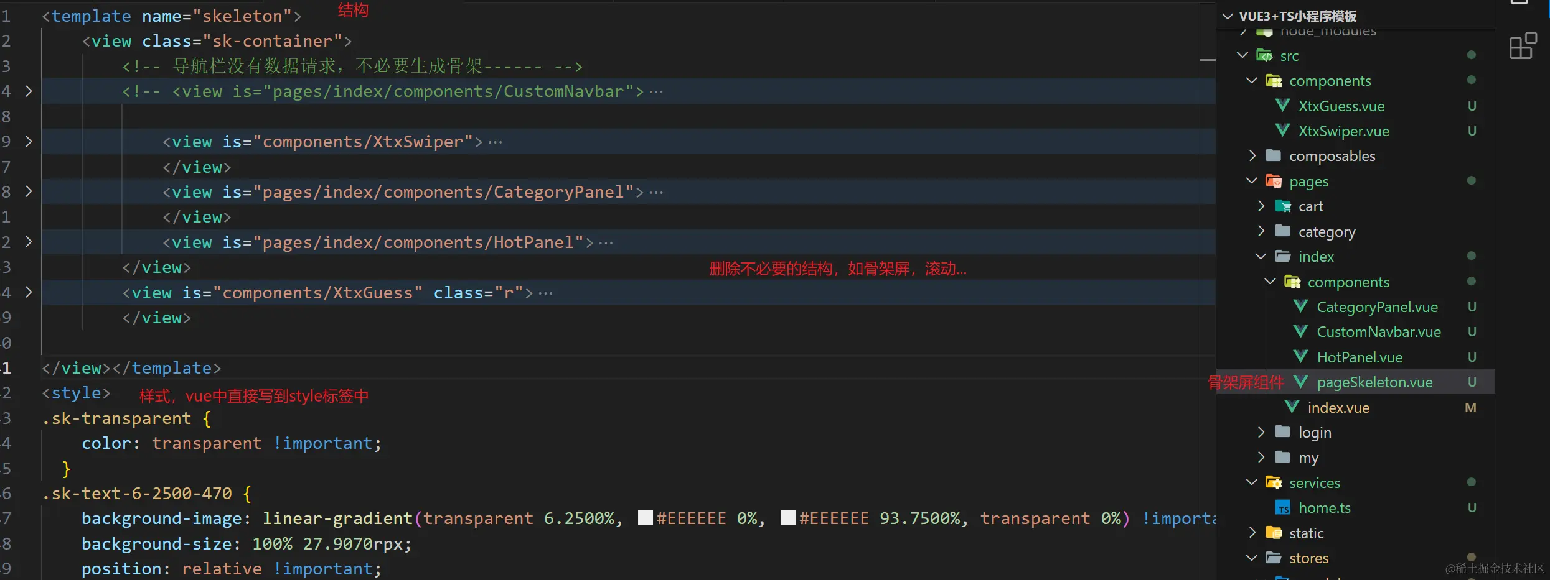The width and height of the screenshot is (1550, 580).
Task: Collapse the index folder chevron
Action: (x=1261, y=256)
